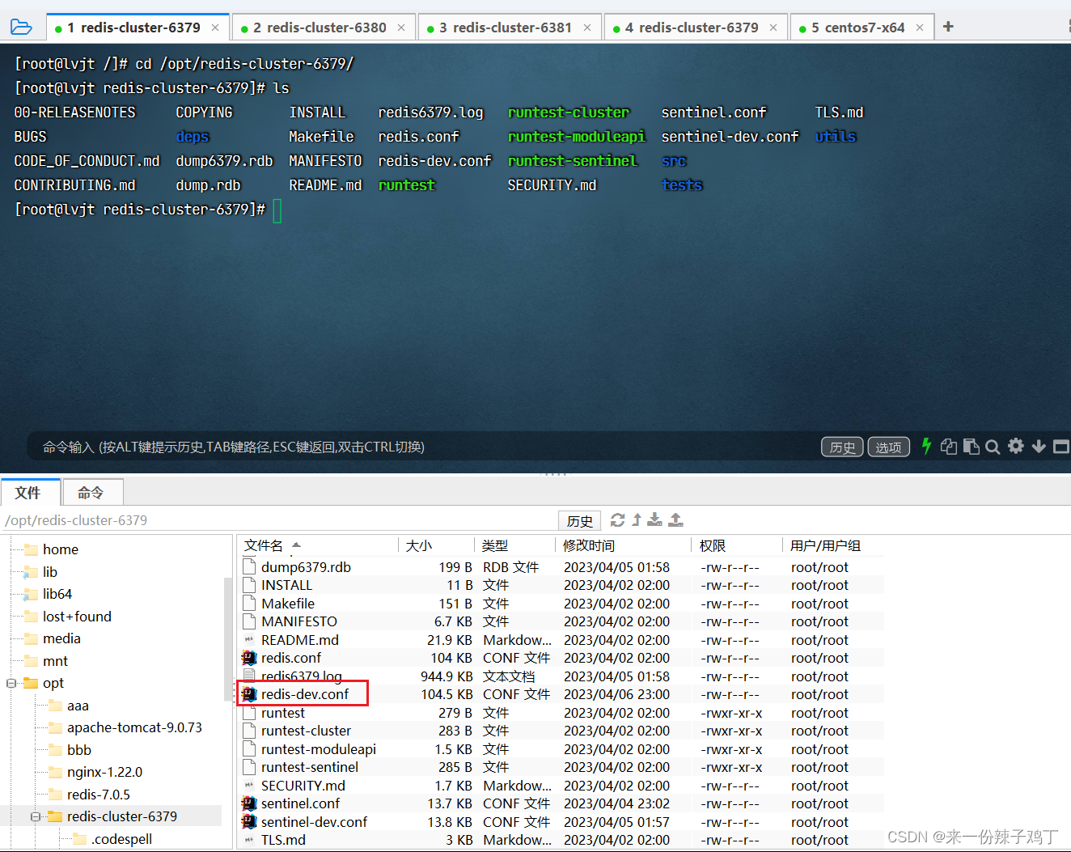The image size is (1071, 852).
Task: Close the redis-cluster-6381 tab
Action: 587,28
